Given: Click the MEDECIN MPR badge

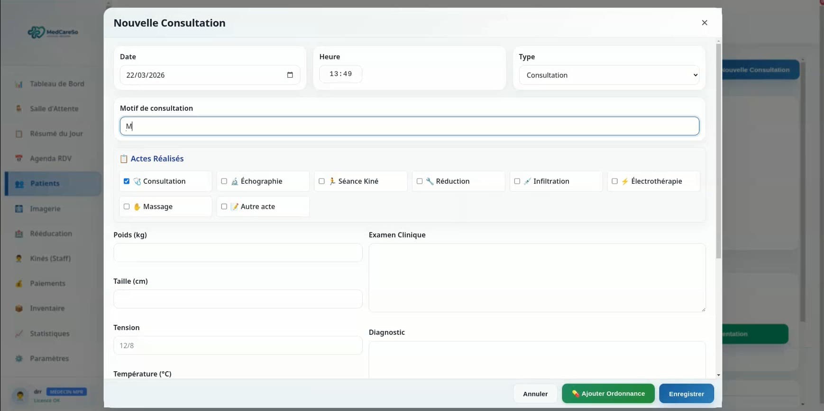Looking at the screenshot, I should (x=66, y=392).
